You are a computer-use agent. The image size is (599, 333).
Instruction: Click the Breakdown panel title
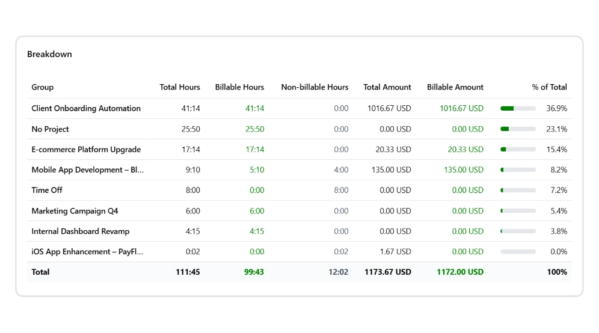(49, 54)
